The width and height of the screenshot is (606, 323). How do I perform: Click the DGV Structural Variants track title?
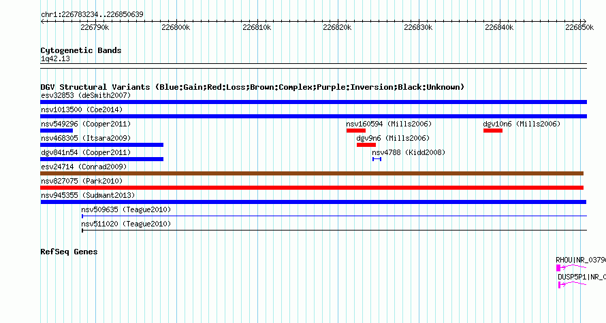[253, 87]
